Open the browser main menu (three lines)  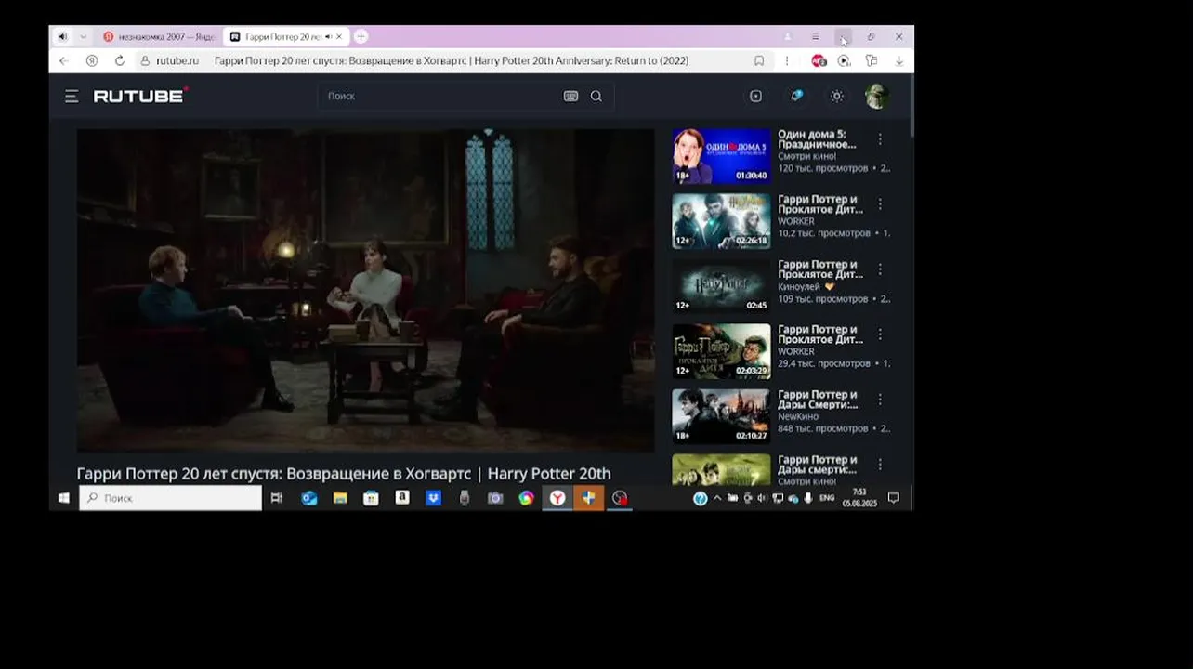(815, 36)
